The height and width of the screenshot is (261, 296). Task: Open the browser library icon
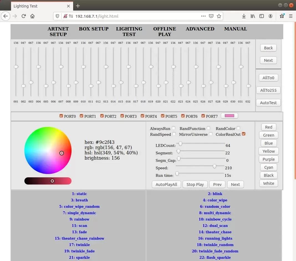coord(253,16)
